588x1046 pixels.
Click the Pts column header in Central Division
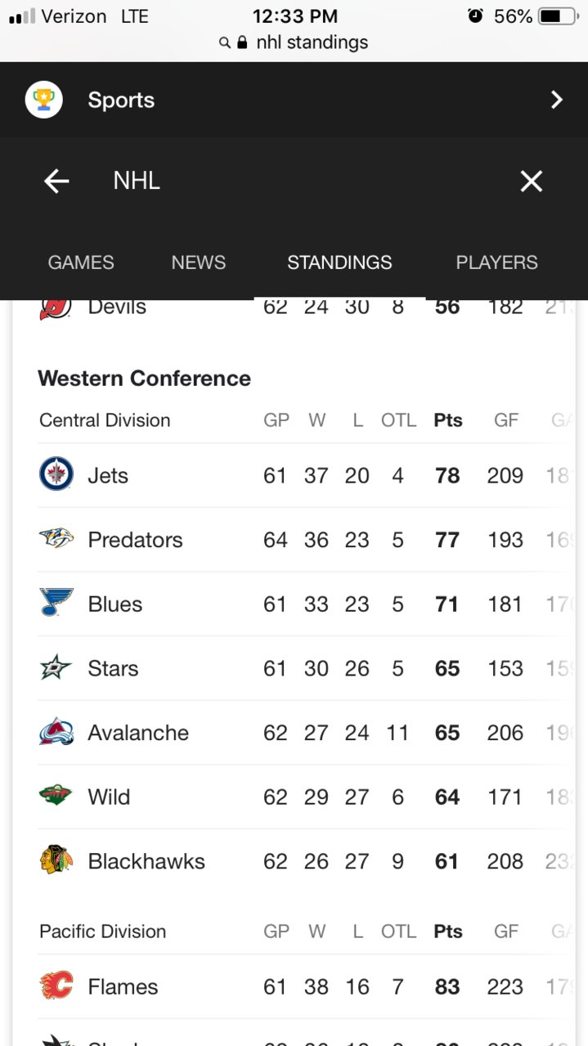pyautogui.click(x=448, y=420)
